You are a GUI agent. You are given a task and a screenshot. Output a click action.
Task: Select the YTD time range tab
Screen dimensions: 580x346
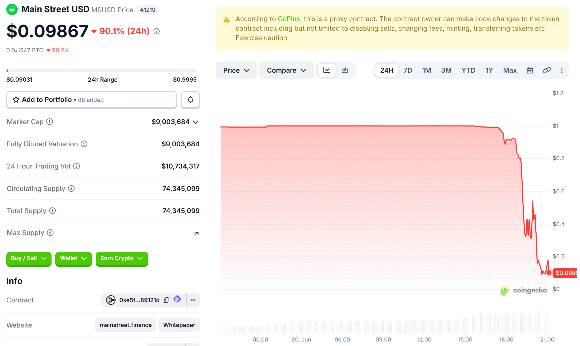click(x=468, y=70)
